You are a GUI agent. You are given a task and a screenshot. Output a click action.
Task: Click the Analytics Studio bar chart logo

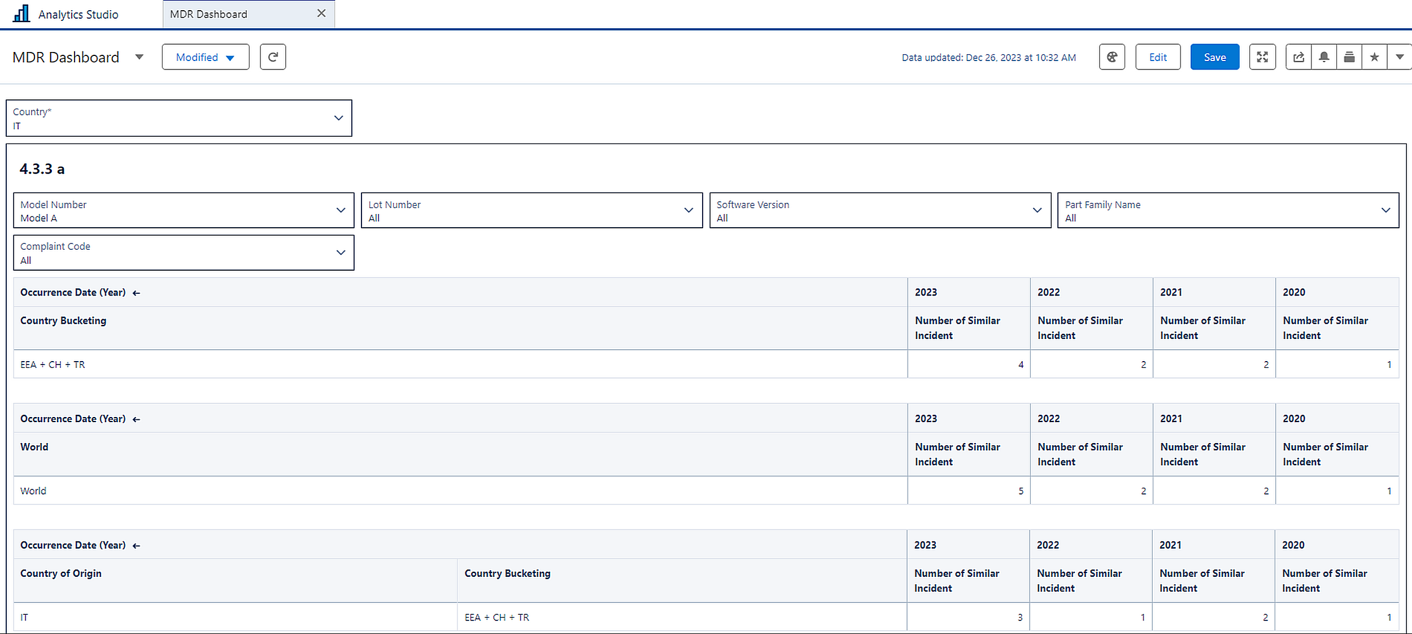coord(21,14)
